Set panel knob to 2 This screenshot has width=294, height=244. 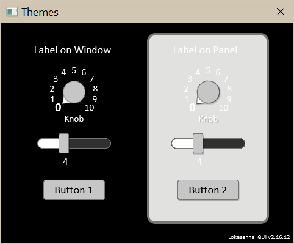coord(186,89)
